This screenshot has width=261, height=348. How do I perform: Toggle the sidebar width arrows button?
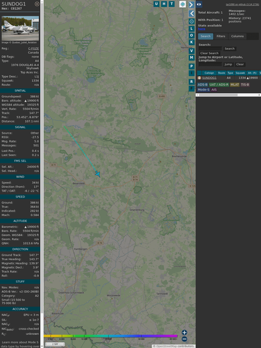pos(199,4)
